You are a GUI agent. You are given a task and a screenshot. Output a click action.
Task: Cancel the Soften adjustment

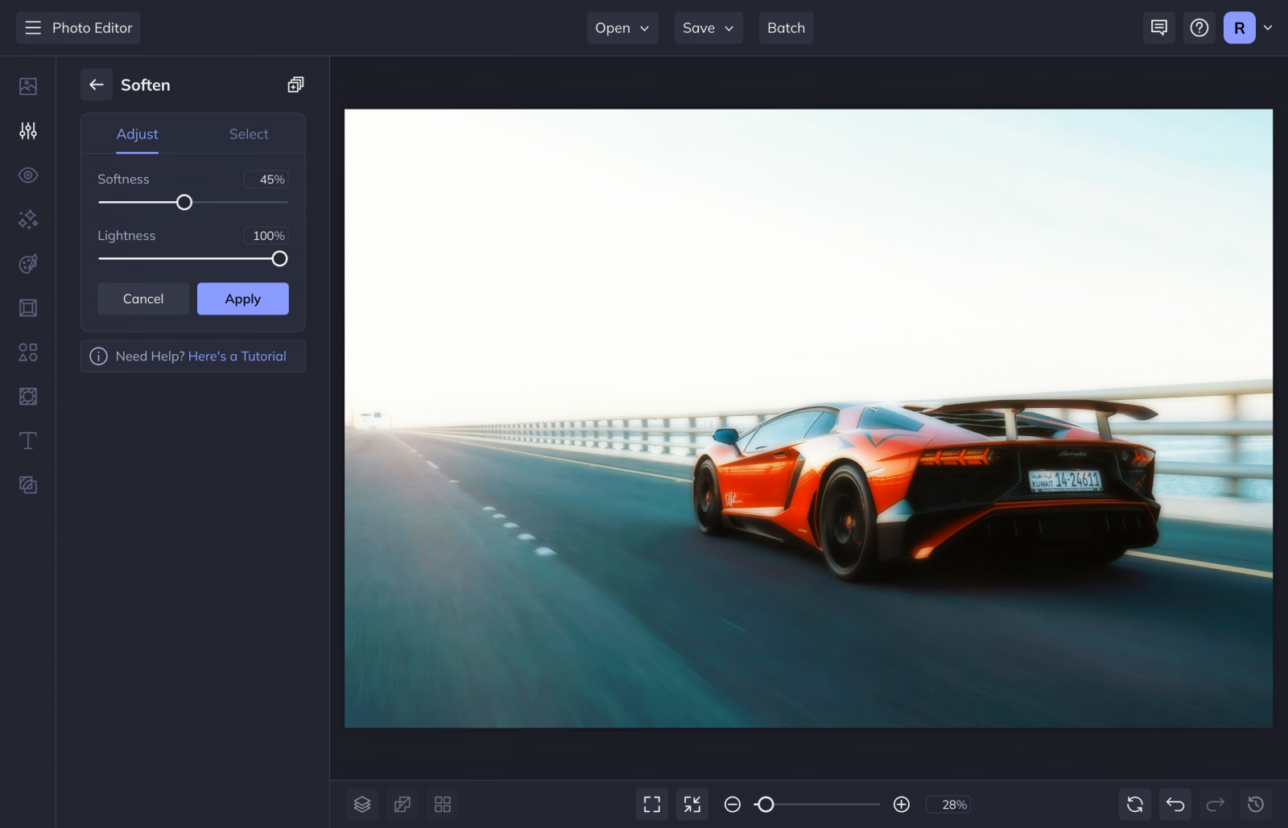pyautogui.click(x=142, y=299)
